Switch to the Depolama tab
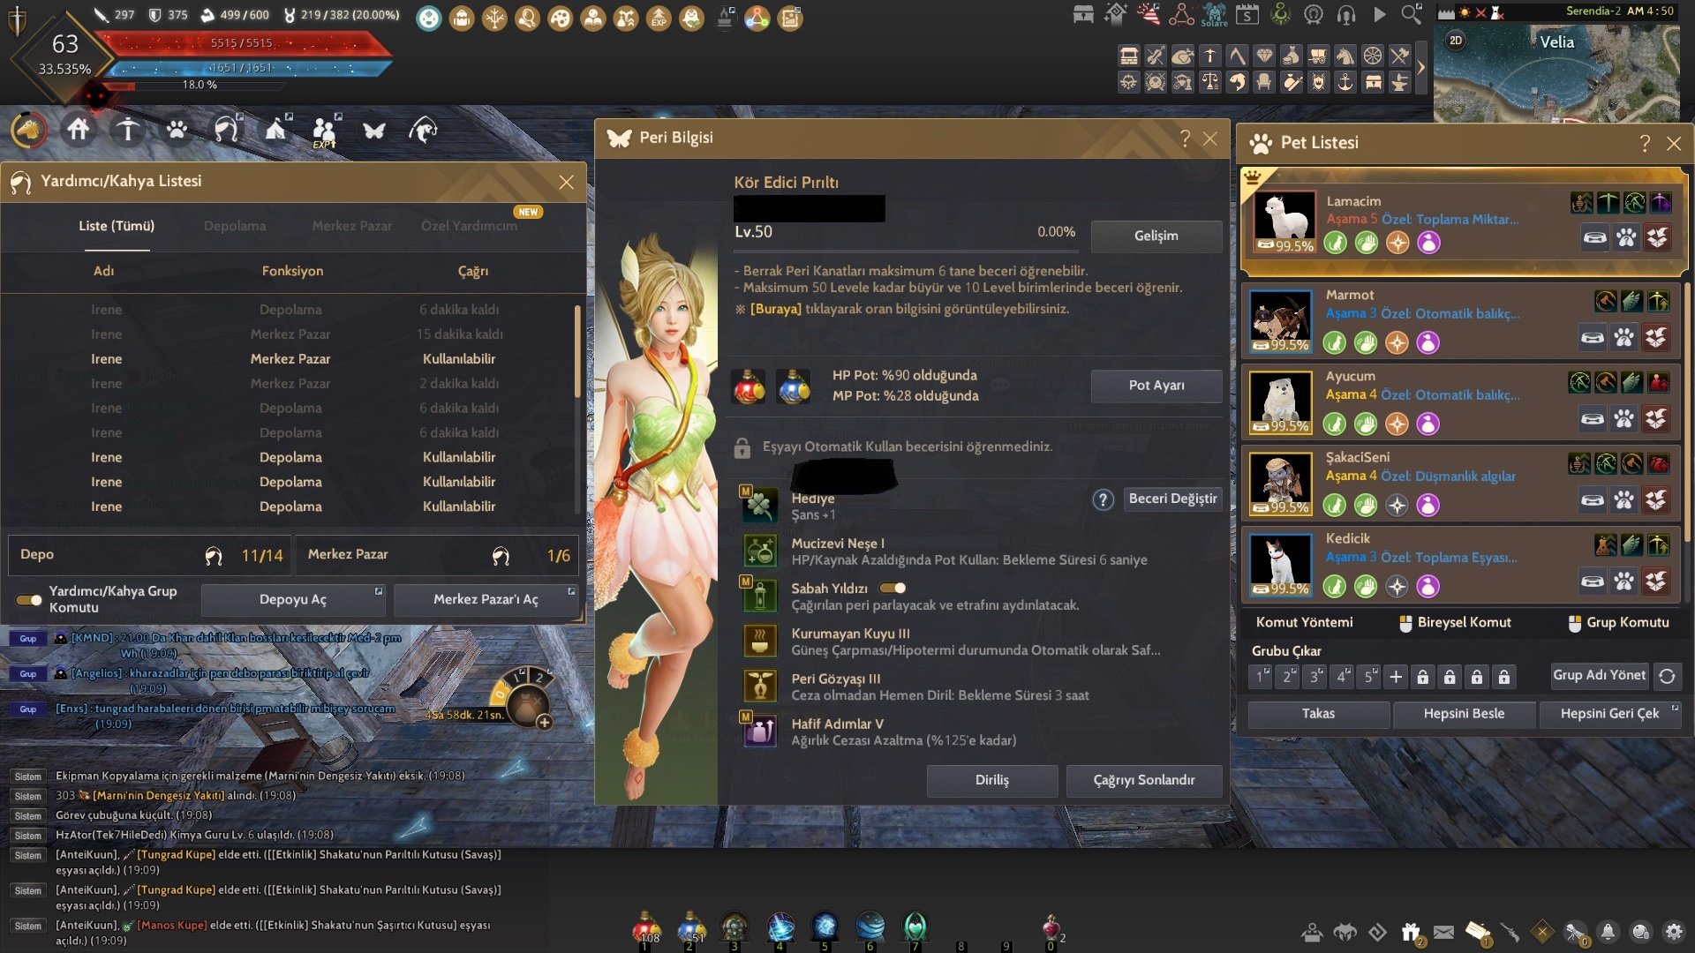This screenshot has height=953, width=1695. point(235,226)
